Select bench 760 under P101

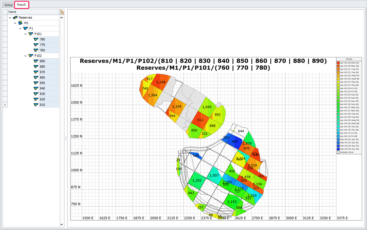[43, 50]
